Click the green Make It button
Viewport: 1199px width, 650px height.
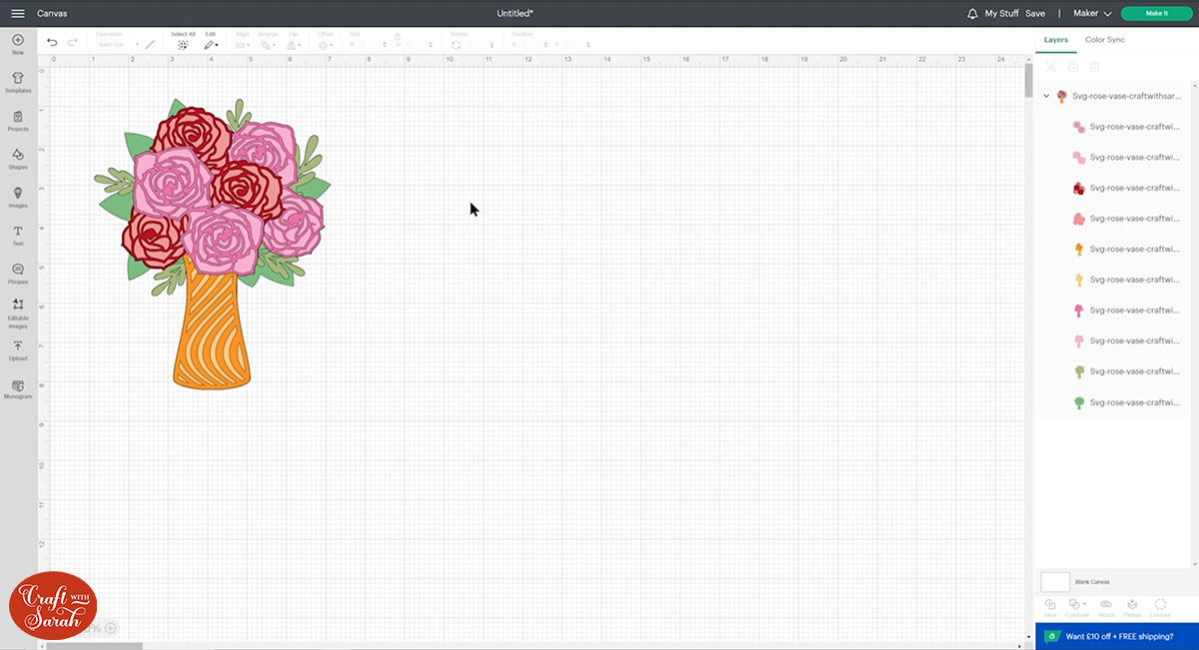(1157, 14)
